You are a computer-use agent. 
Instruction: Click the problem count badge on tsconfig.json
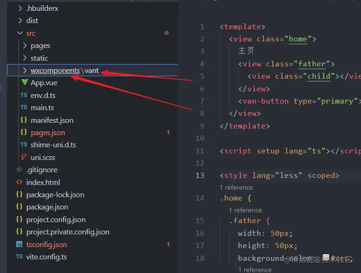tap(168, 244)
